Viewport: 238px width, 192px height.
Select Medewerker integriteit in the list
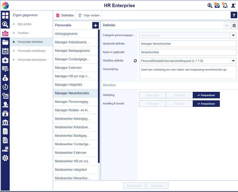76,170
